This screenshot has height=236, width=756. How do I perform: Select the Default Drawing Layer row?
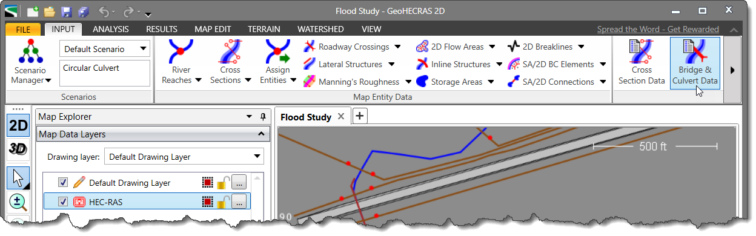pyautogui.click(x=147, y=182)
